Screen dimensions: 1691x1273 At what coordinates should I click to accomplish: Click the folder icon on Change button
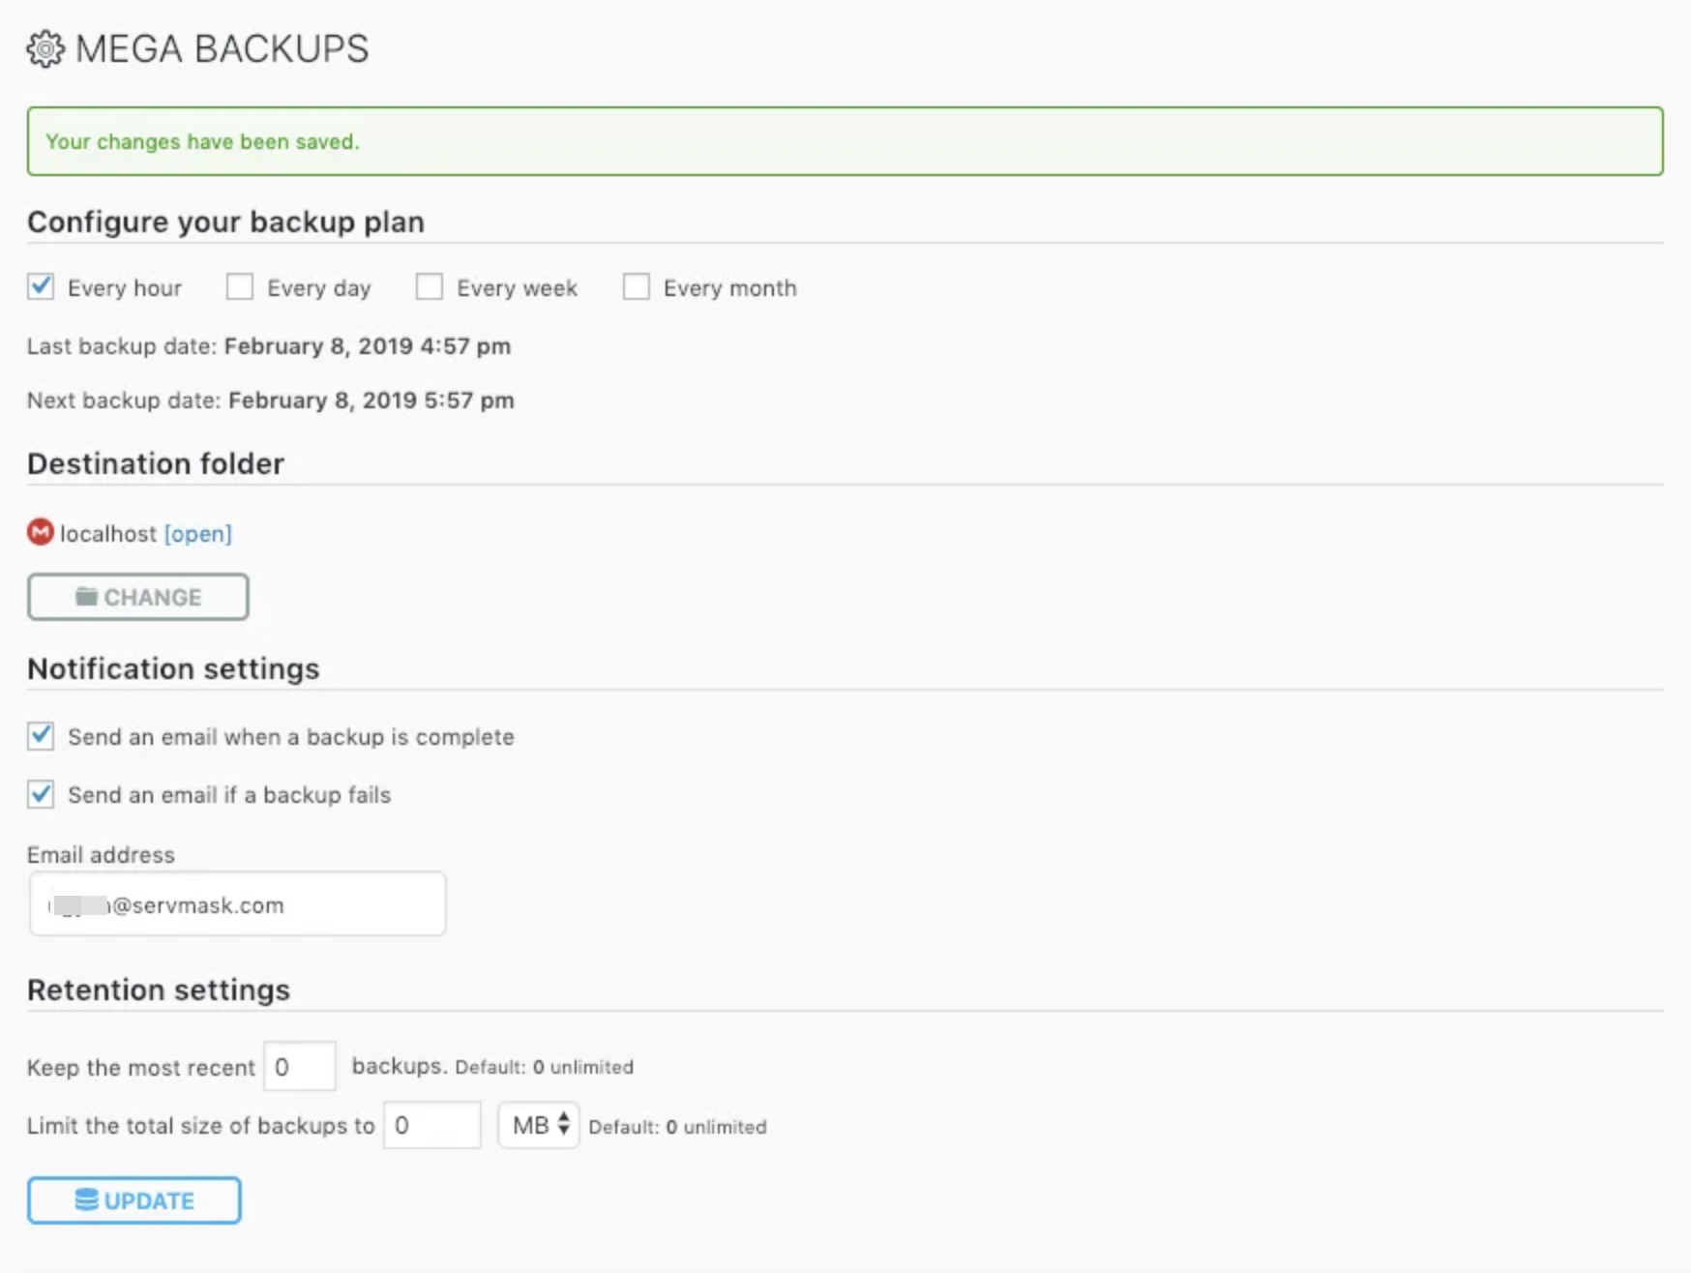(86, 596)
